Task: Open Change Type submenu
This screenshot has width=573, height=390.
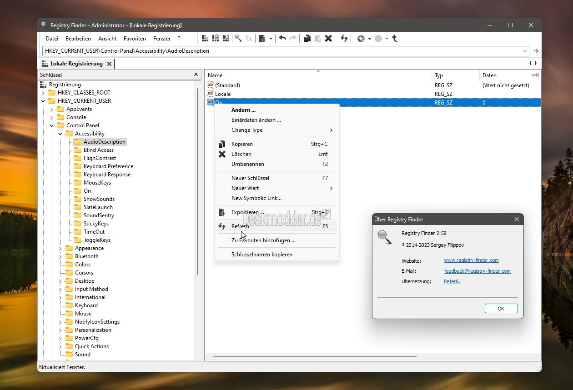Action: tap(276, 130)
